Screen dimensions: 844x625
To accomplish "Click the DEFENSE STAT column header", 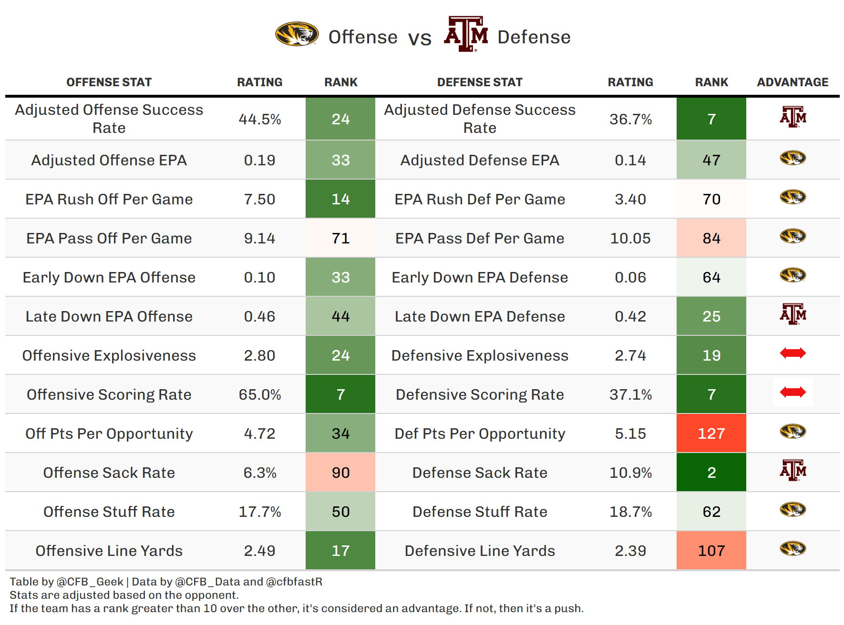I will (x=480, y=82).
